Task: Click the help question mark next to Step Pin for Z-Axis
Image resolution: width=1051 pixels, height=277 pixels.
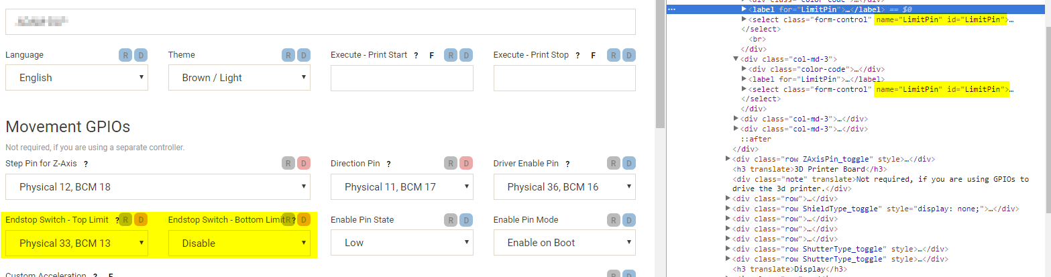Action: coord(85,164)
